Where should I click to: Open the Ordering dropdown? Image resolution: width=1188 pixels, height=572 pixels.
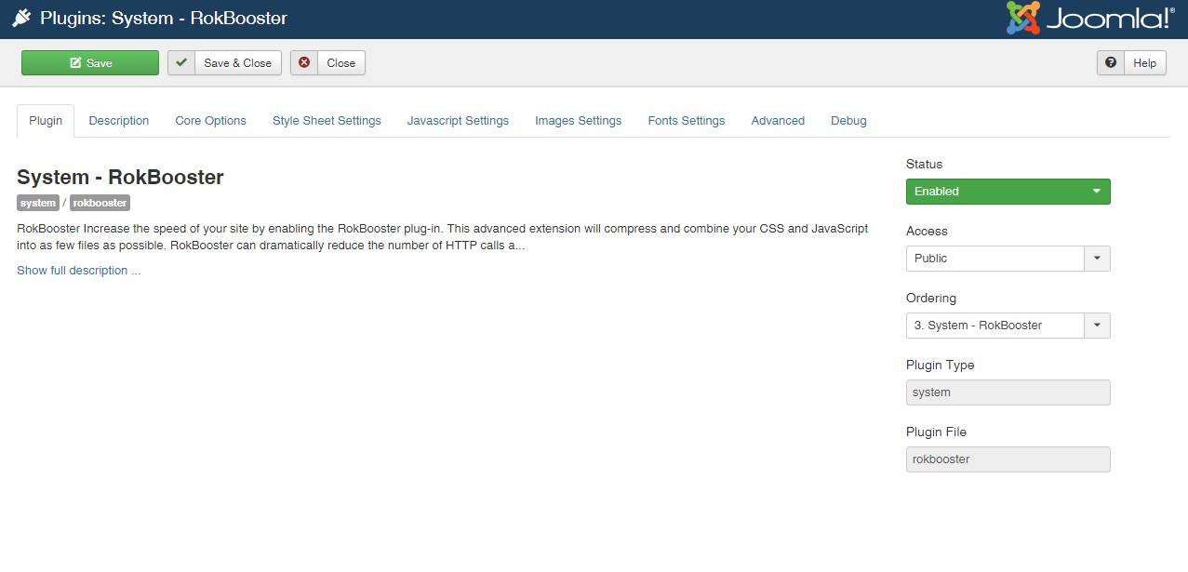coord(1008,325)
